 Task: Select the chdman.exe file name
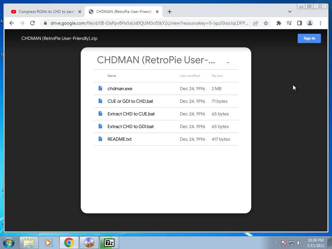point(120,89)
